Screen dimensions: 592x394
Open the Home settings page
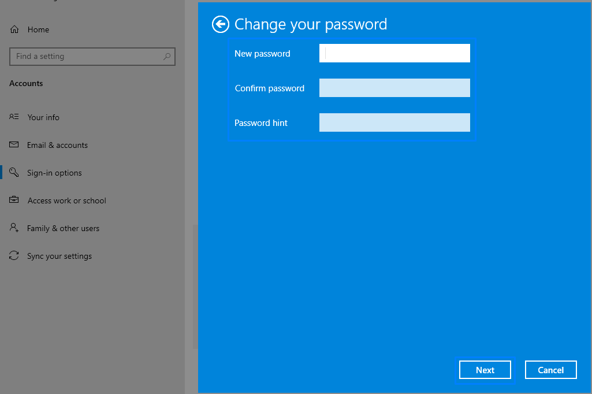point(38,29)
